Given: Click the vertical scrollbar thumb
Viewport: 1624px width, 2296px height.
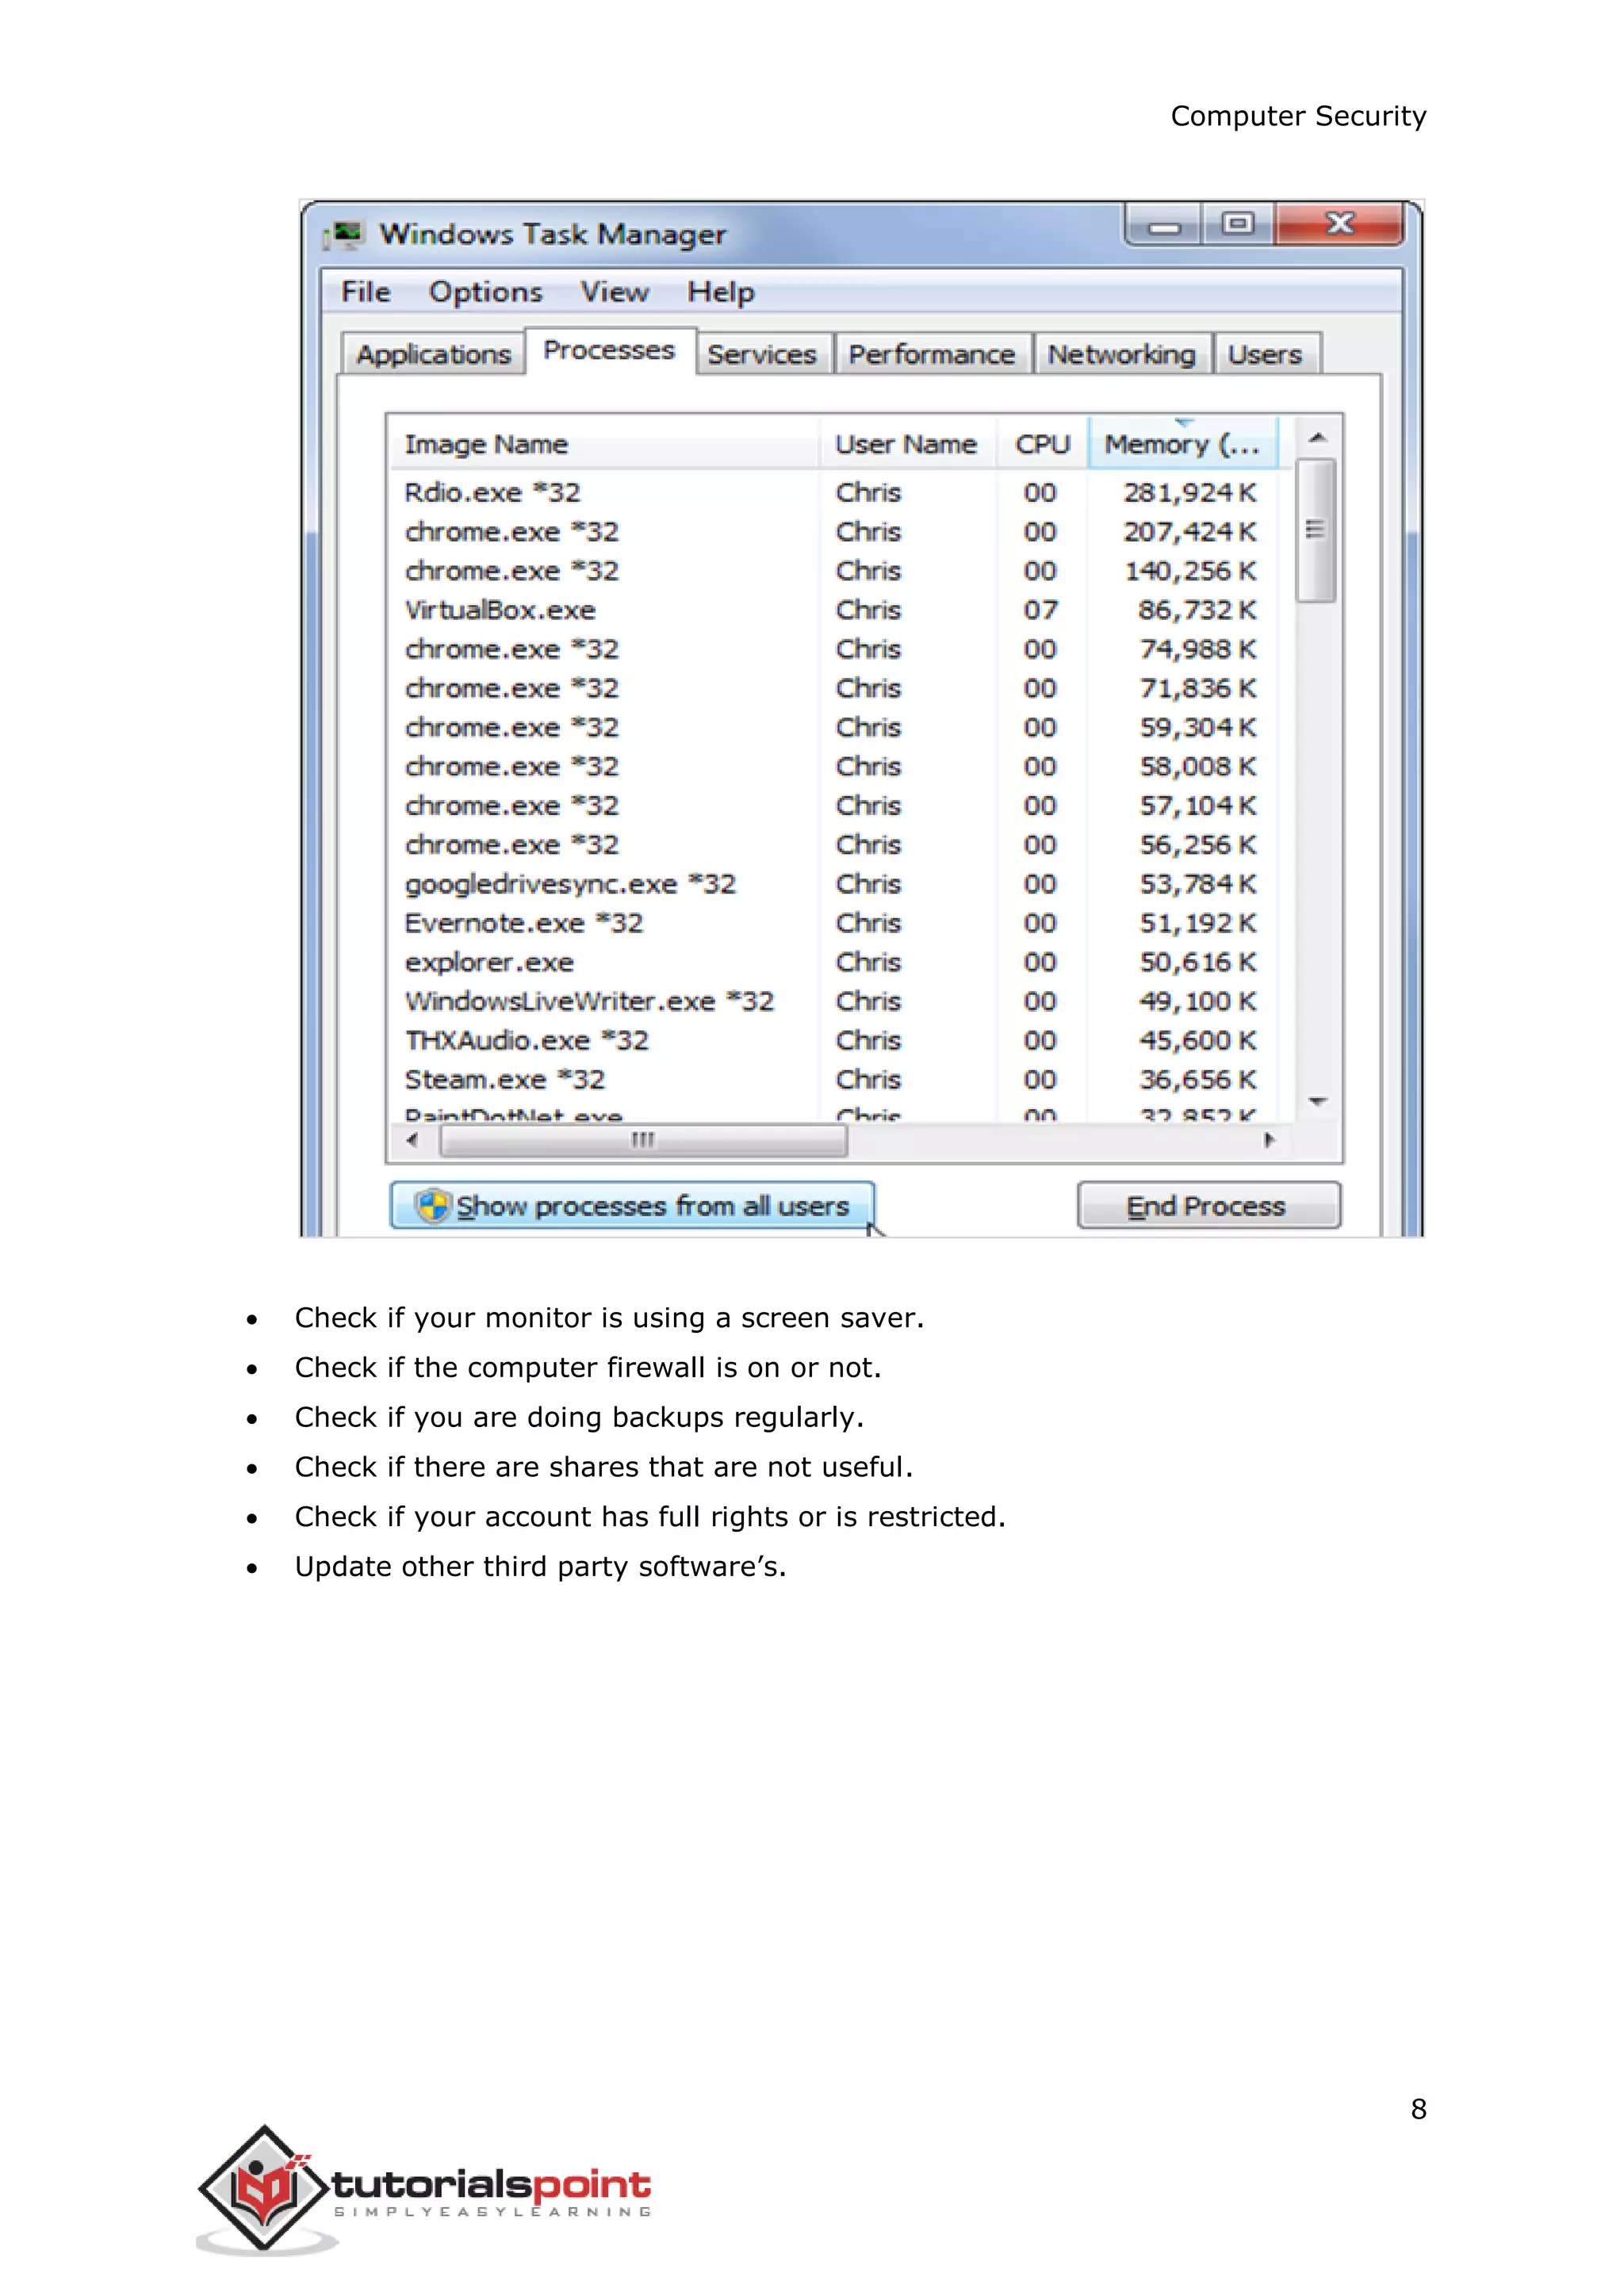Looking at the screenshot, I should point(1316,530).
